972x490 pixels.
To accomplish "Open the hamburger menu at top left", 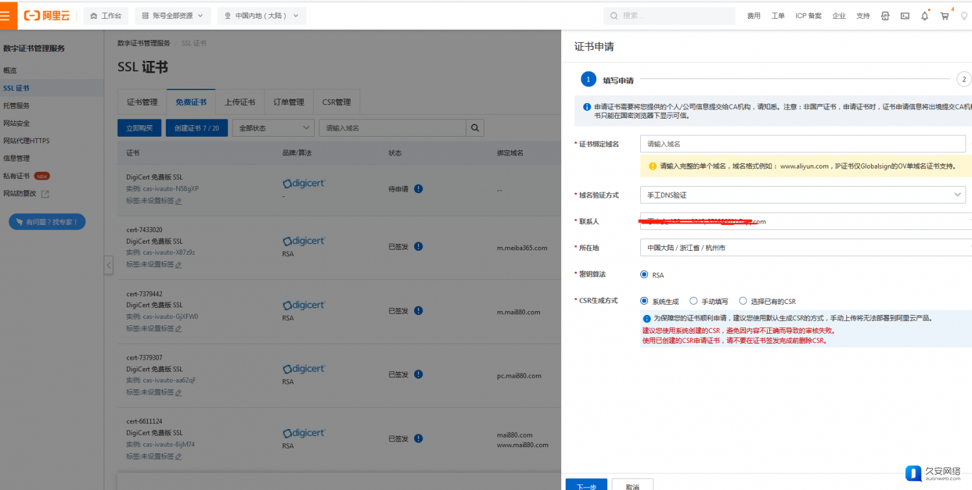I will (x=5, y=16).
